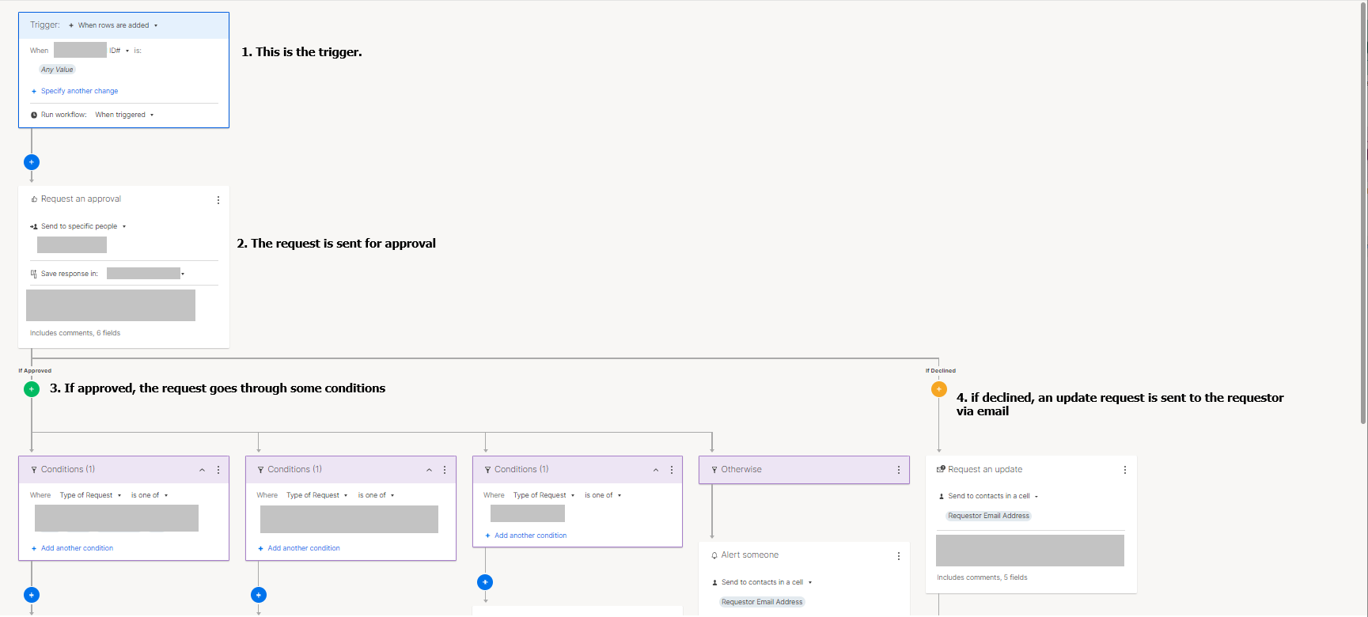Click the Any Value chip in the trigger
This screenshot has width=1368, height=617.
(x=57, y=70)
